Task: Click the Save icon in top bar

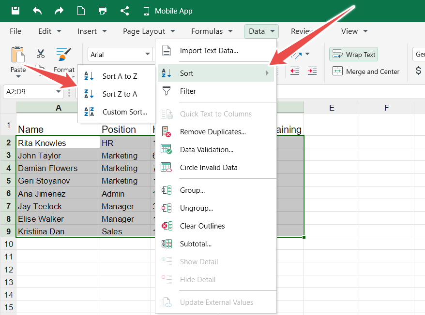Action: click(15, 11)
